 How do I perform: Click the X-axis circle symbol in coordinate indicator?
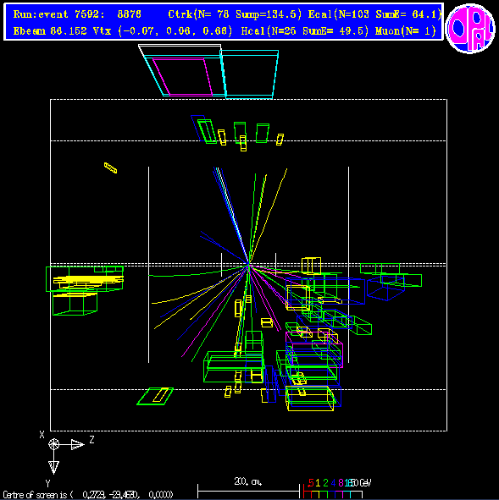[53, 444]
